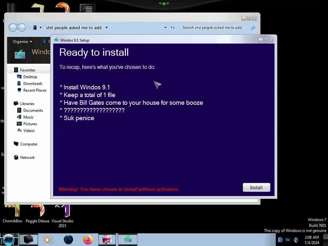Close the Explorer window
The image size is (328, 246).
[x=254, y=18]
